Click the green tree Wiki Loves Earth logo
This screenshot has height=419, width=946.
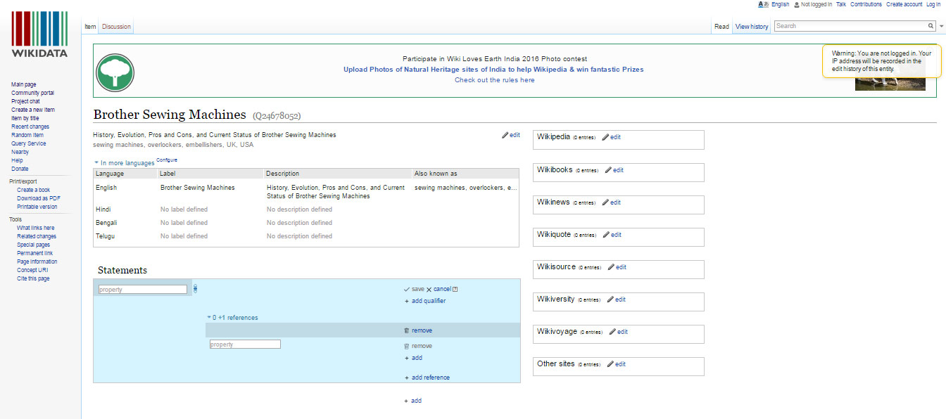[115, 72]
